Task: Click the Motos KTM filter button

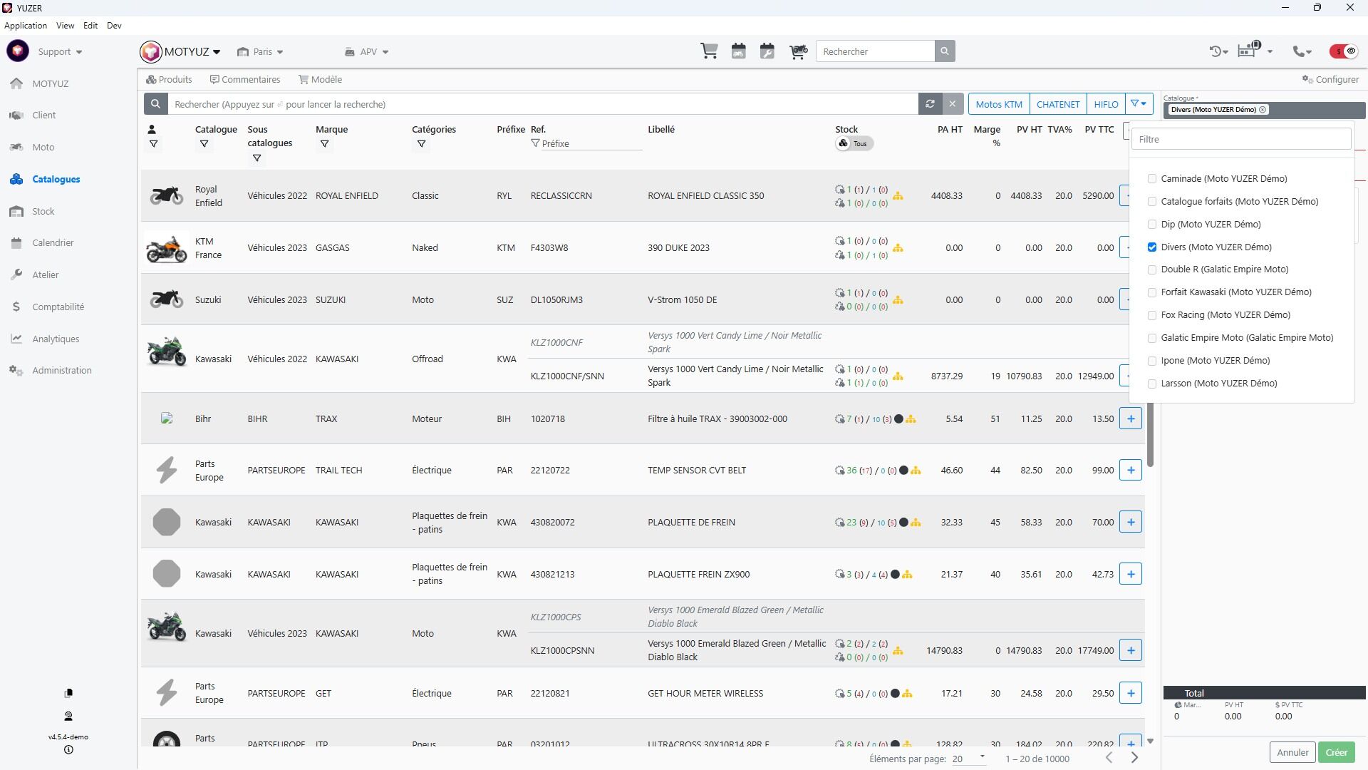Action: click(x=998, y=104)
